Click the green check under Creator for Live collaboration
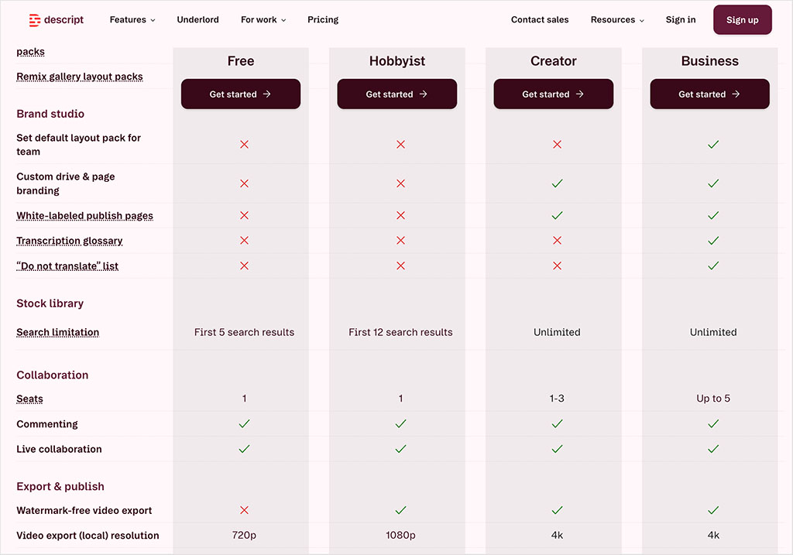The height and width of the screenshot is (555, 793). (x=557, y=449)
